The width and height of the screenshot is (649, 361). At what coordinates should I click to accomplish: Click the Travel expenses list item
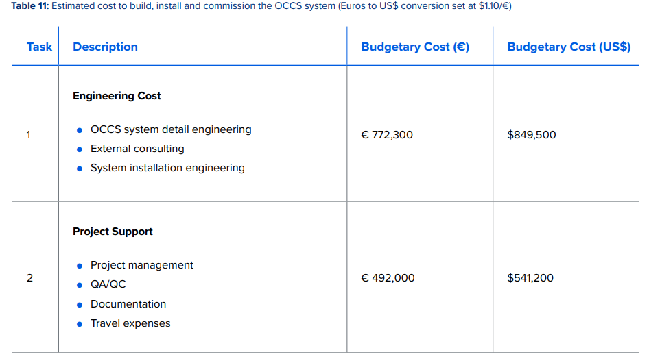coord(130,323)
